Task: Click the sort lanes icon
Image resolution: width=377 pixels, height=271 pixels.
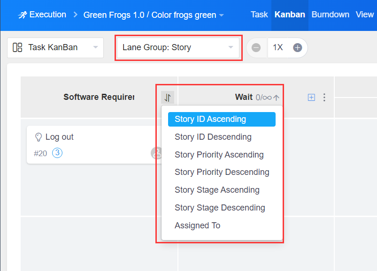Action: (x=168, y=98)
